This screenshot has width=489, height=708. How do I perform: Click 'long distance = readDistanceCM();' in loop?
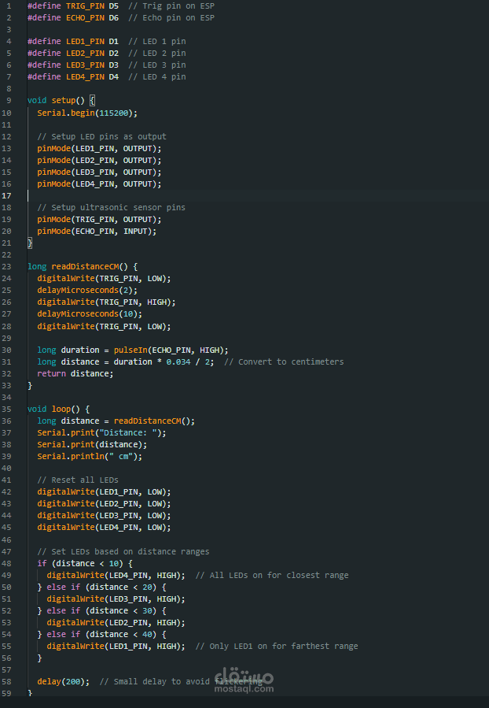coord(116,421)
